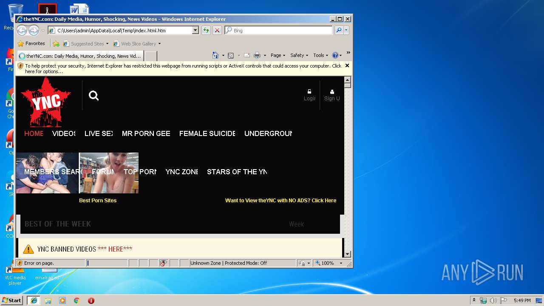Click the error warning icon in status bar
Viewport: 544px width, 306px height.
click(20, 263)
